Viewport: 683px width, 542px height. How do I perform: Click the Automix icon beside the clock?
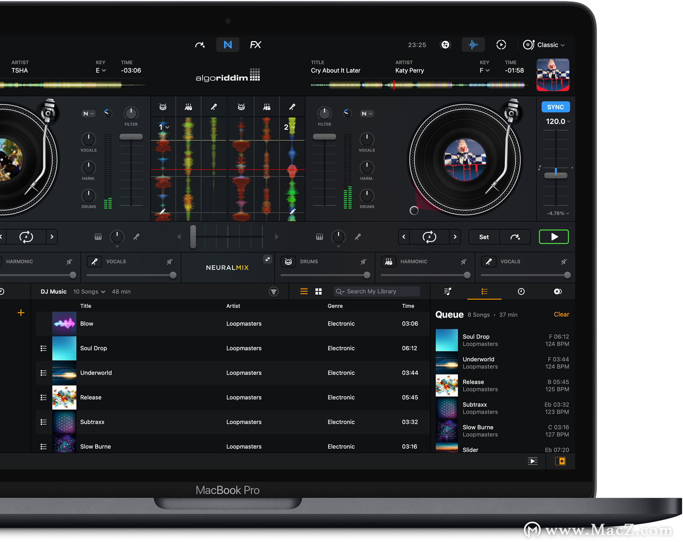(445, 44)
